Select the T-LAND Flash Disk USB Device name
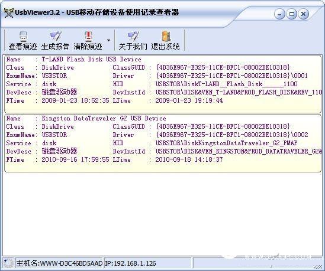Image resolution: width=325 pixels, height=271 pixels. [x=91, y=59]
